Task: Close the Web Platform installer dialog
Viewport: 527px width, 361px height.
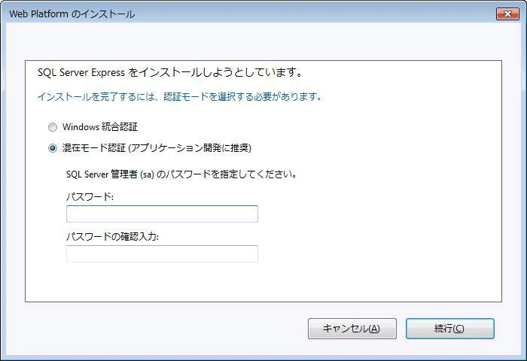Action: [x=507, y=14]
